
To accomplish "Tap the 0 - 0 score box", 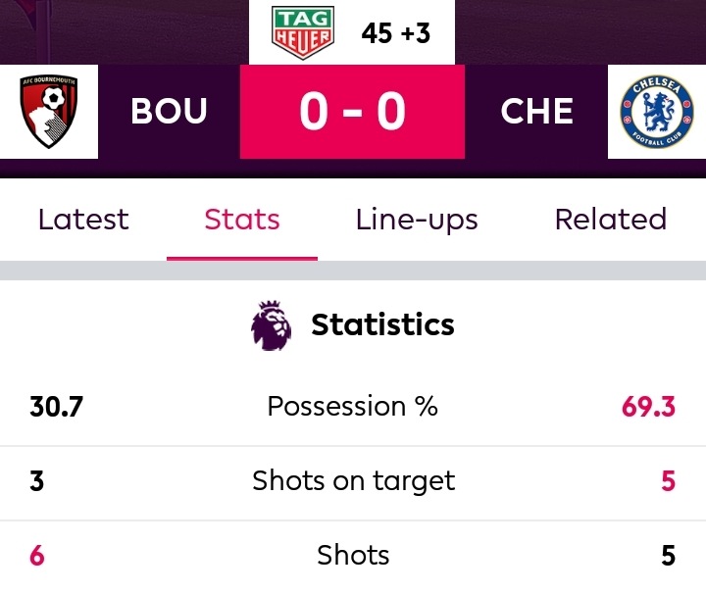I will point(352,112).
